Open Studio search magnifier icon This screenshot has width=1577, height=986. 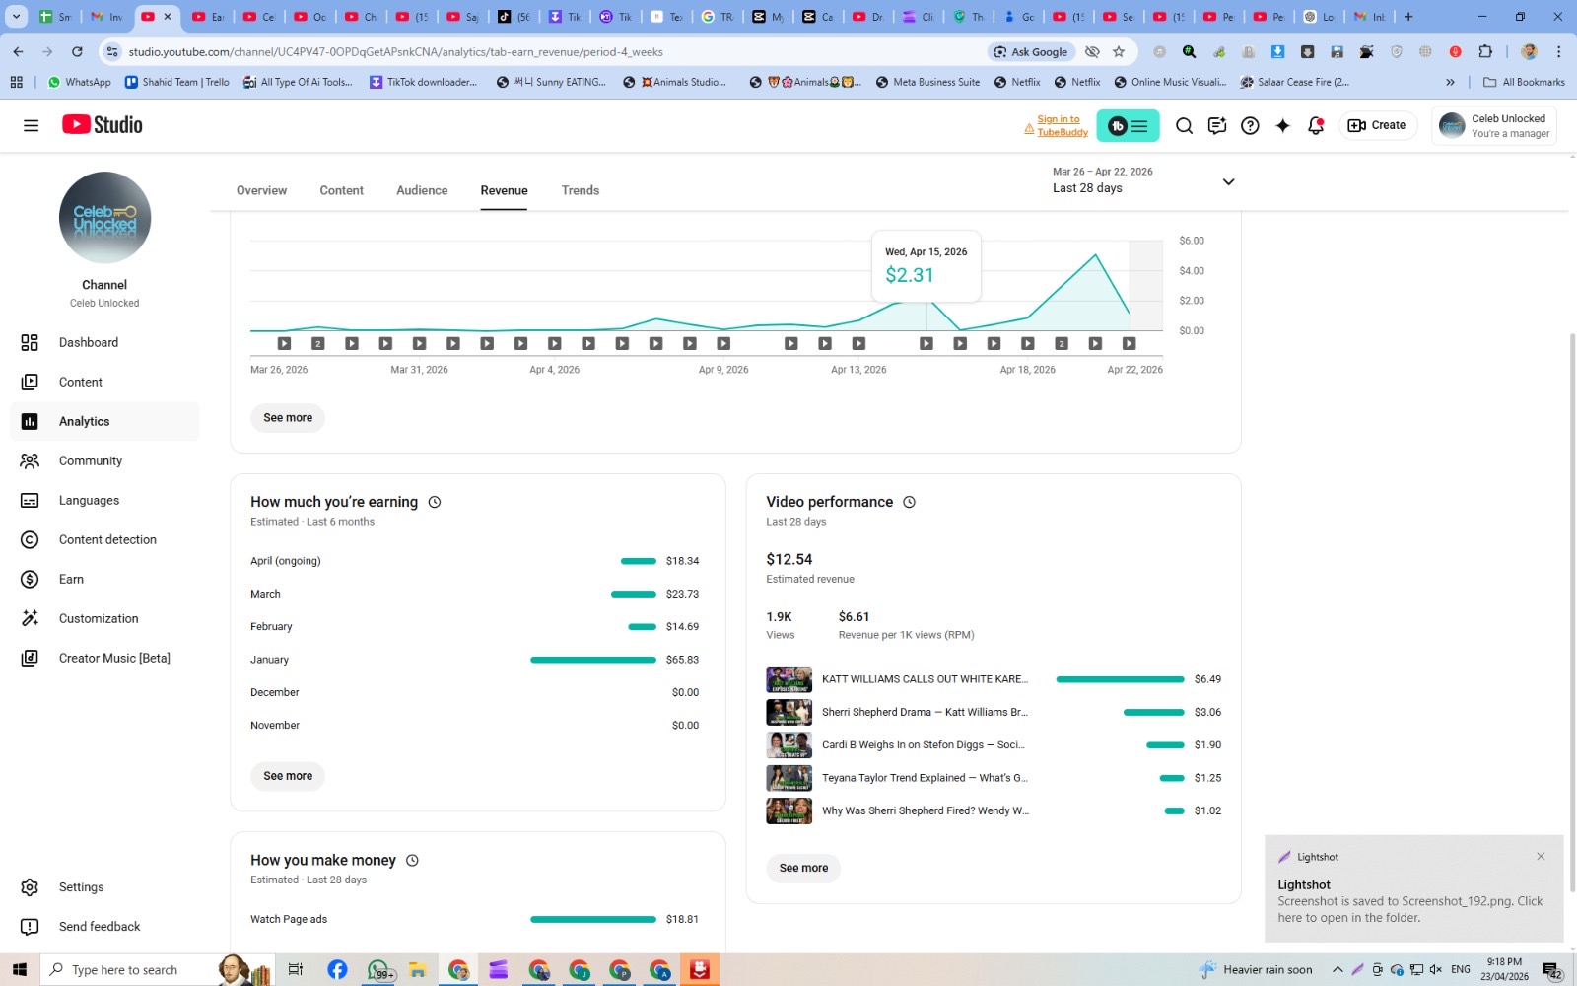[1184, 125]
